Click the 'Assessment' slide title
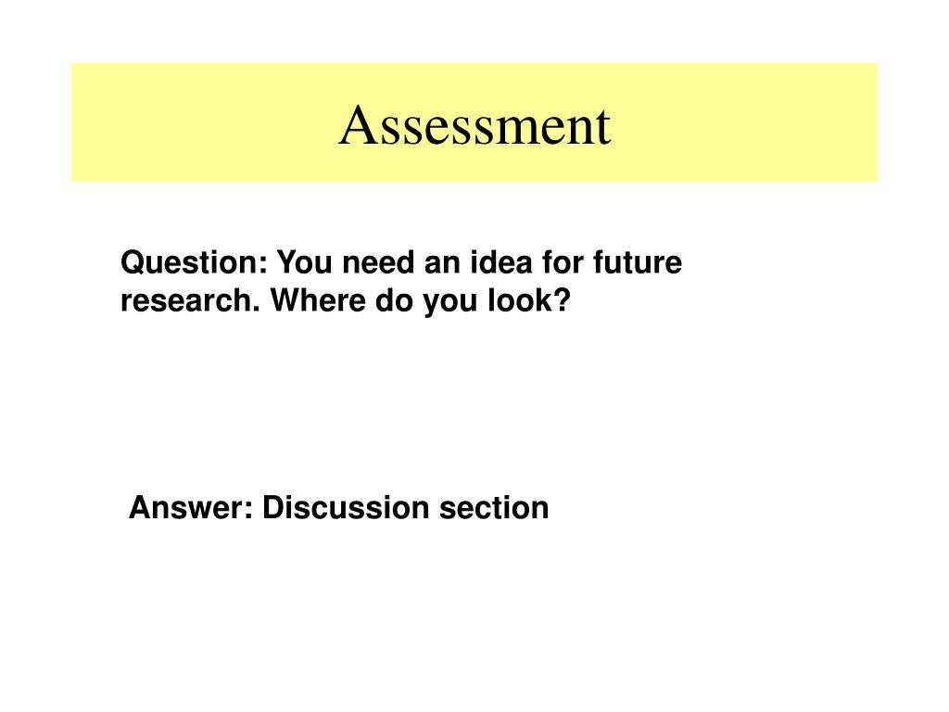The width and height of the screenshot is (949, 712). point(474,125)
